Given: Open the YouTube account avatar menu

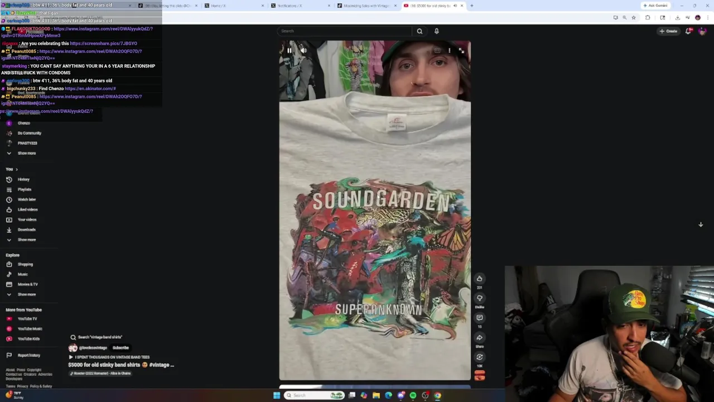Looking at the screenshot, I should [x=702, y=31].
